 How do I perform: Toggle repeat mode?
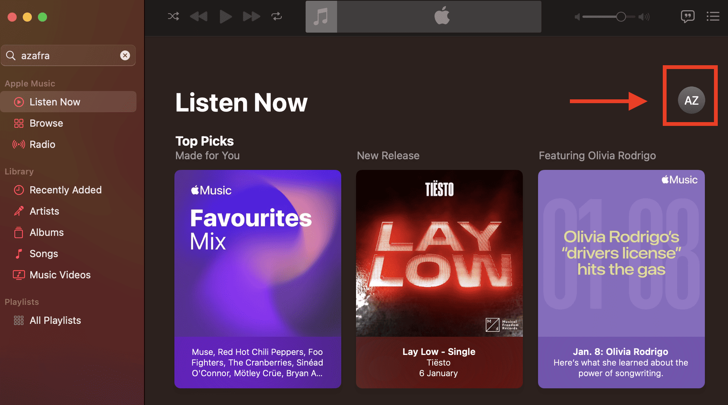point(276,16)
